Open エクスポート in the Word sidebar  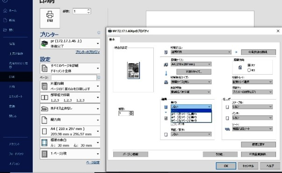16,97
